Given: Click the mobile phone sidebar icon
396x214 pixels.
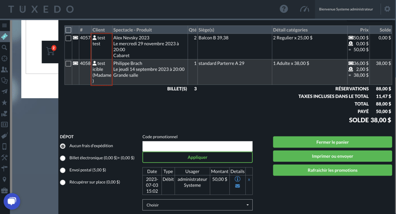Looking at the screenshot, I should [x=4, y=146].
